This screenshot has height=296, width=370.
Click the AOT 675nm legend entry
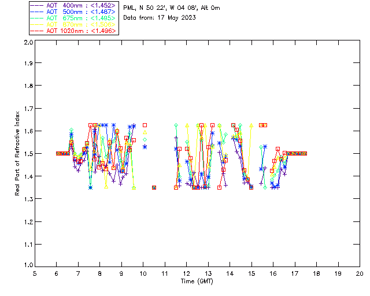tap(73, 18)
